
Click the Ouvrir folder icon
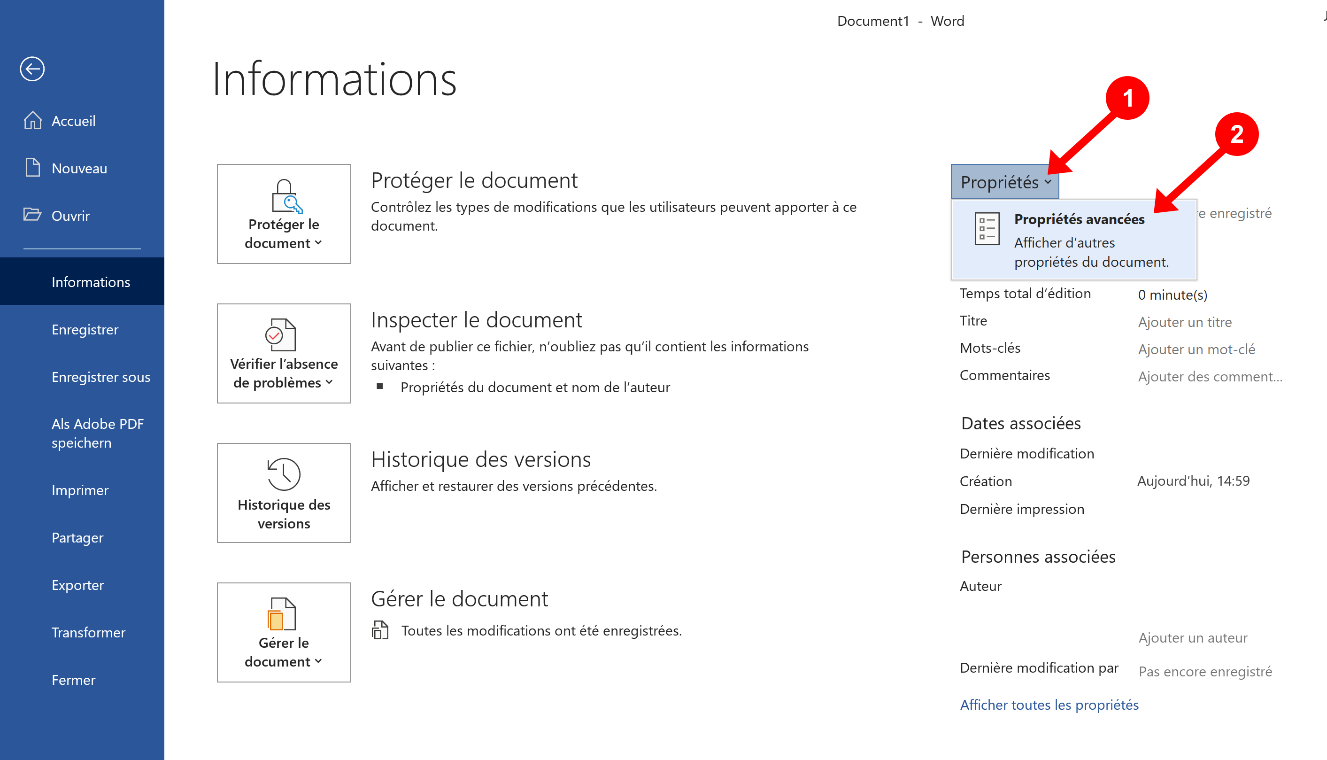pos(32,215)
